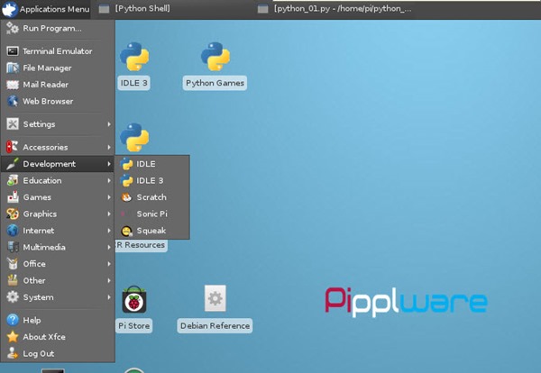Select Pi Store desktop shortcut
Screen dimensions: 541x373
pos(134,309)
